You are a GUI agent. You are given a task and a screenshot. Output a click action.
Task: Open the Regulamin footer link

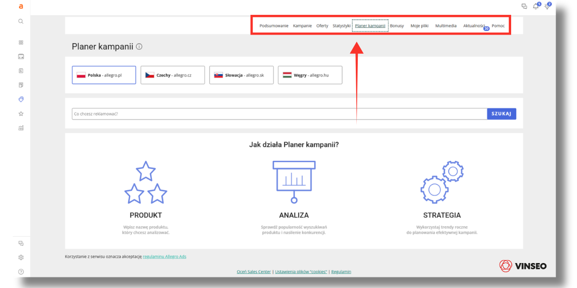tap(341, 272)
